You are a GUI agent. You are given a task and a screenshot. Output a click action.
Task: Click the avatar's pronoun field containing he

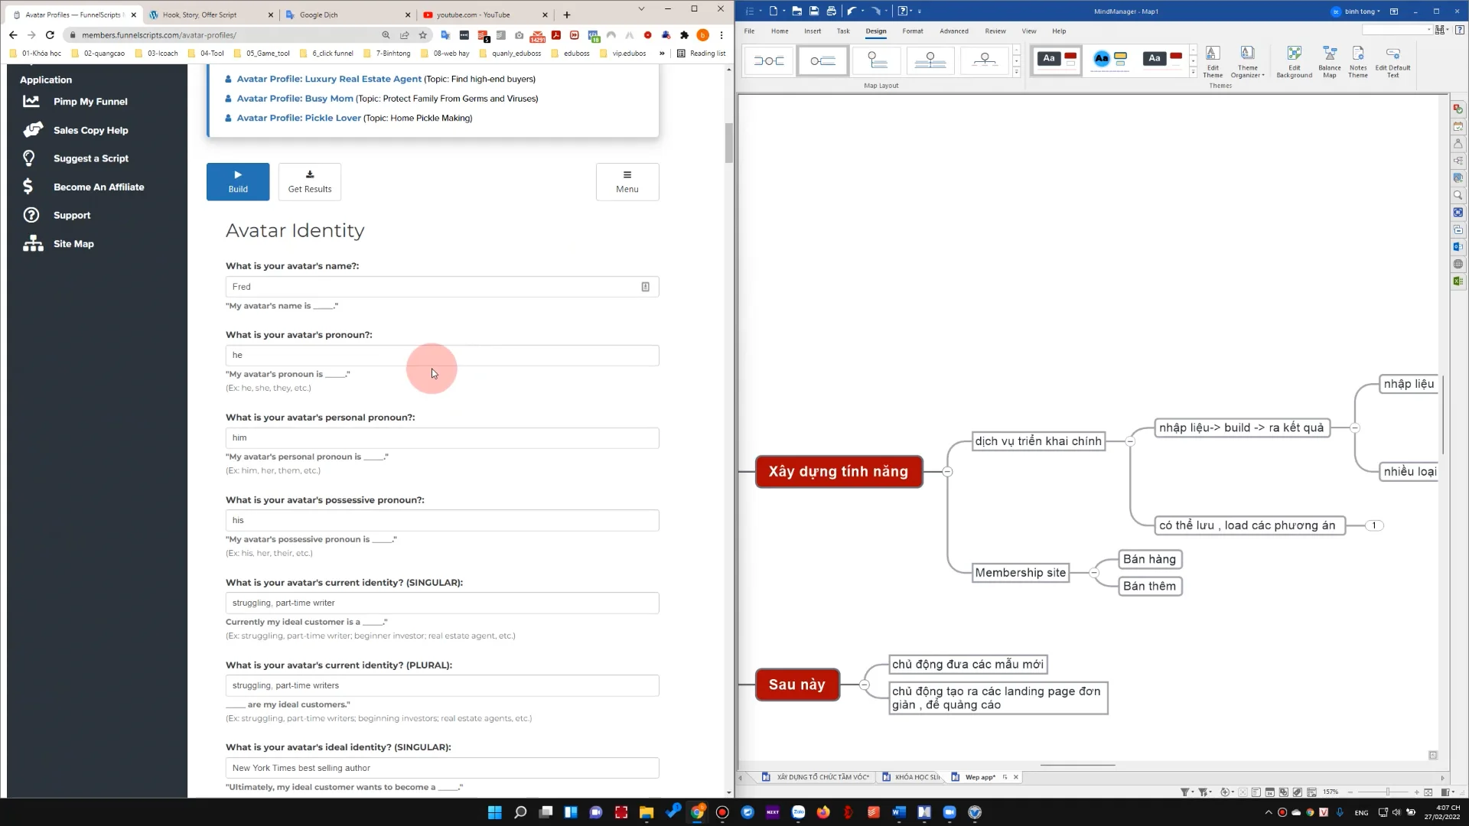pyautogui.click(x=442, y=355)
